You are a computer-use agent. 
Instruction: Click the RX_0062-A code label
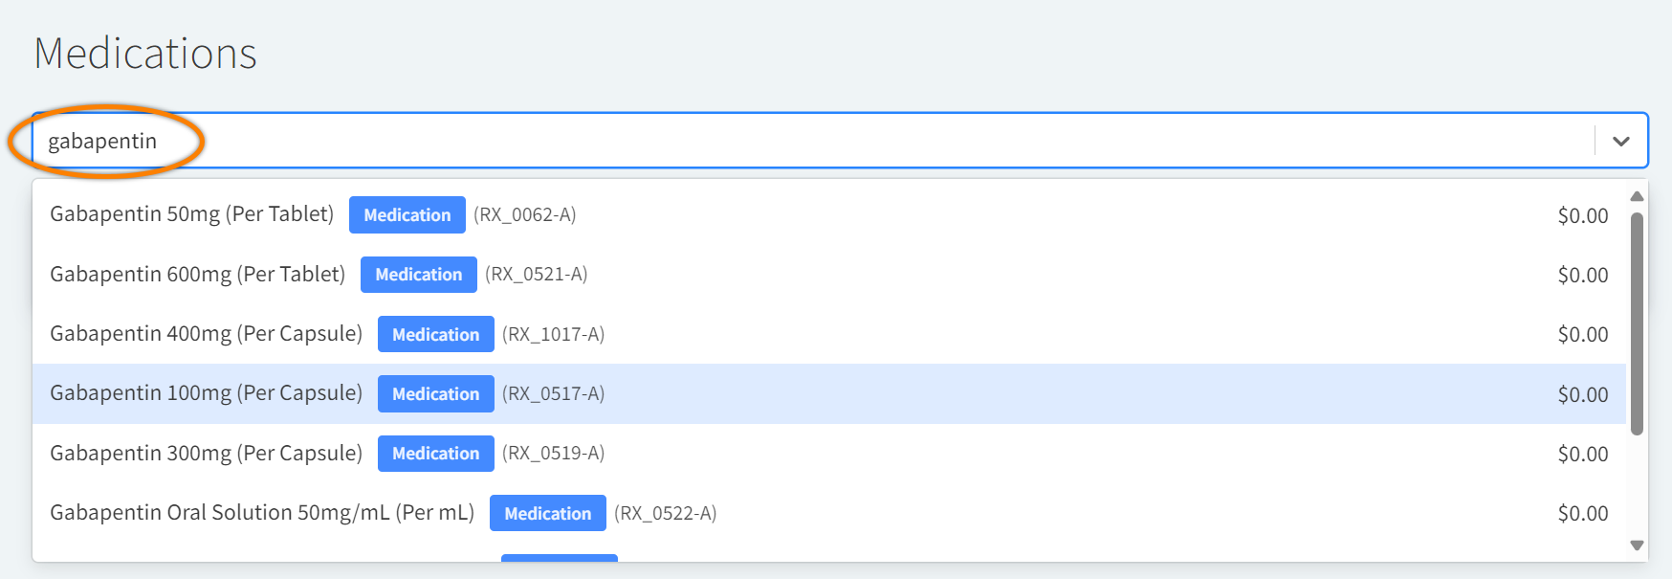point(525,215)
